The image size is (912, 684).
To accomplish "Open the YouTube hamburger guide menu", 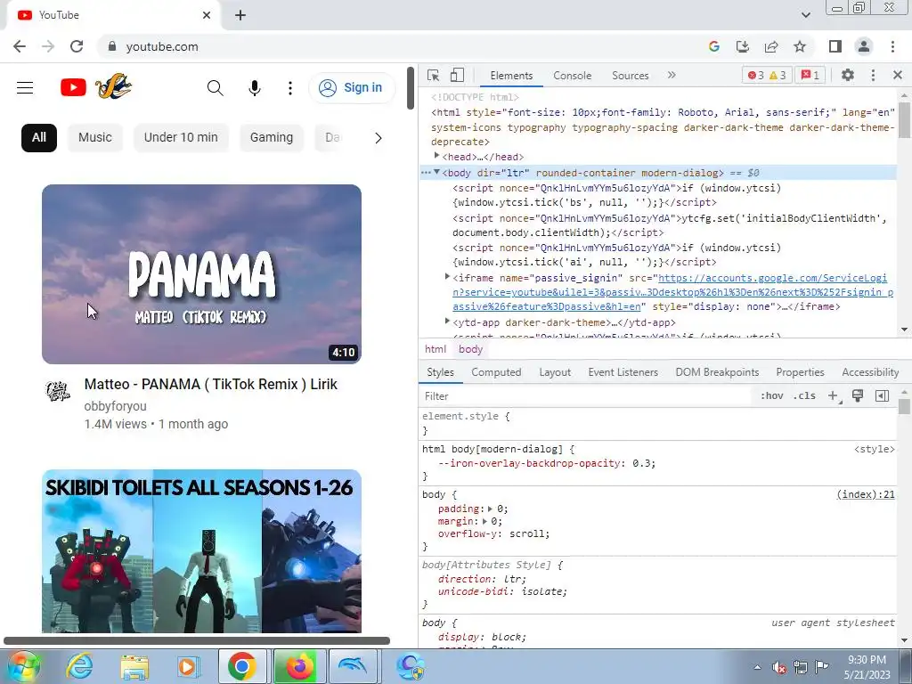I will (25, 88).
